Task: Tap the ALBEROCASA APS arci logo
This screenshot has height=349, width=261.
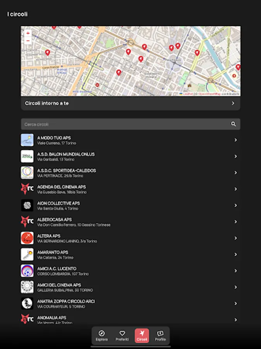Action: coord(27,222)
